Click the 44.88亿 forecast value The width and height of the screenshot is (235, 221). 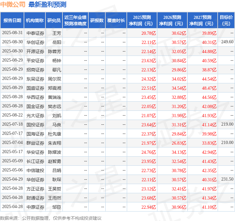pos(209,51)
